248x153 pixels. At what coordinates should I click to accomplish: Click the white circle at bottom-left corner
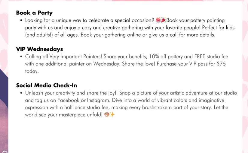click(x=5, y=152)
